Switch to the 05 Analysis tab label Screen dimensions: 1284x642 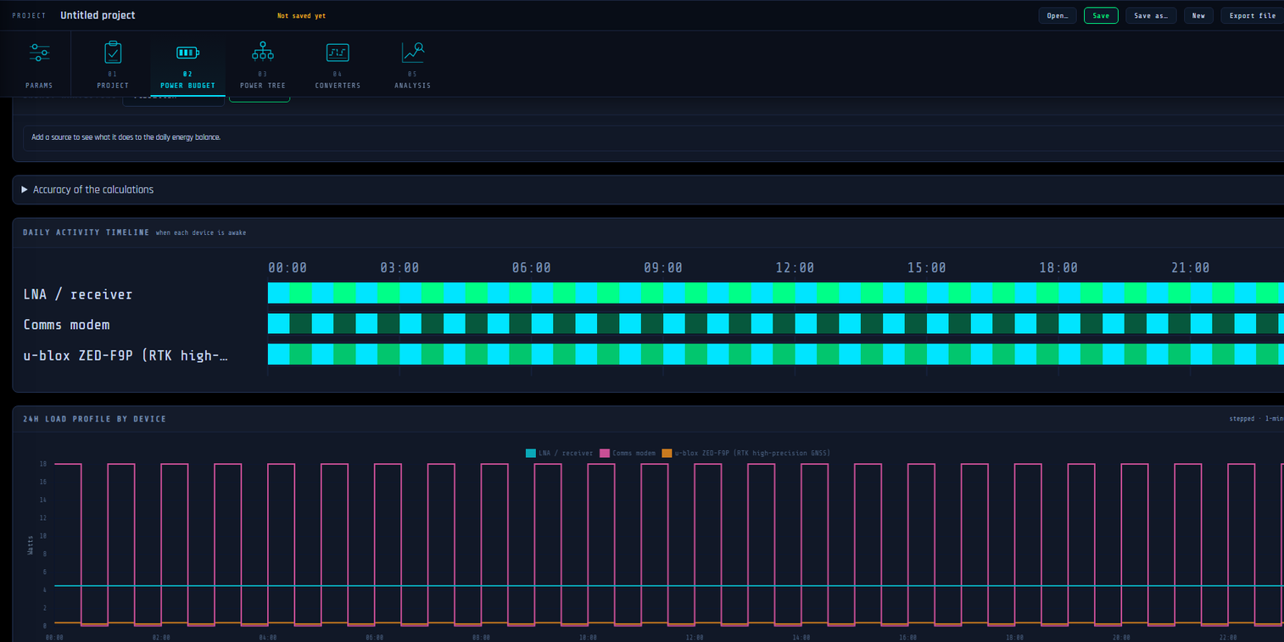[x=413, y=86]
